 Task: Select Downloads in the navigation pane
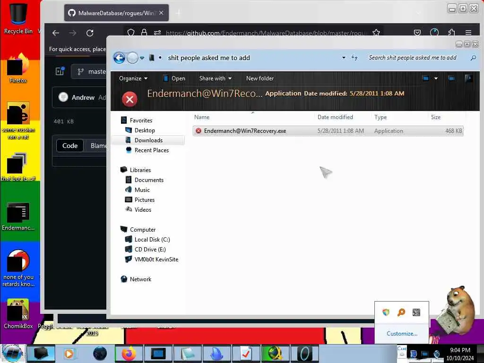click(148, 140)
